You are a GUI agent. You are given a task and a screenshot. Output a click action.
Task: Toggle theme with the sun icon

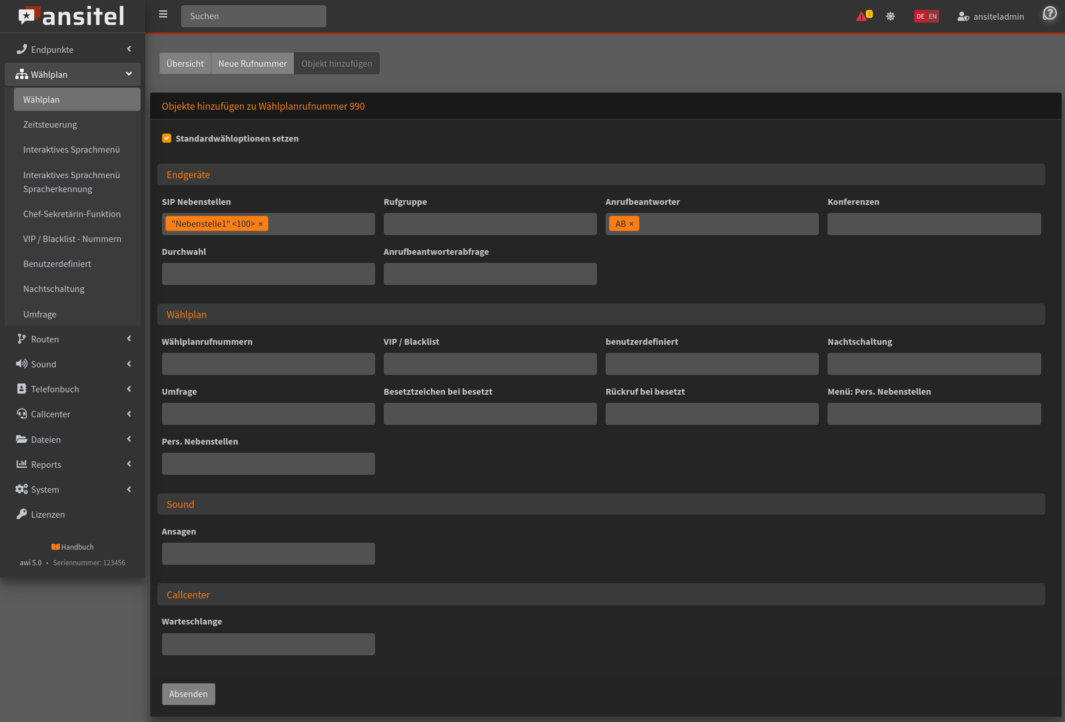890,16
